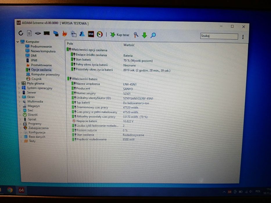
Task: Click the memory module toolbar icon
Action: pos(47,33)
